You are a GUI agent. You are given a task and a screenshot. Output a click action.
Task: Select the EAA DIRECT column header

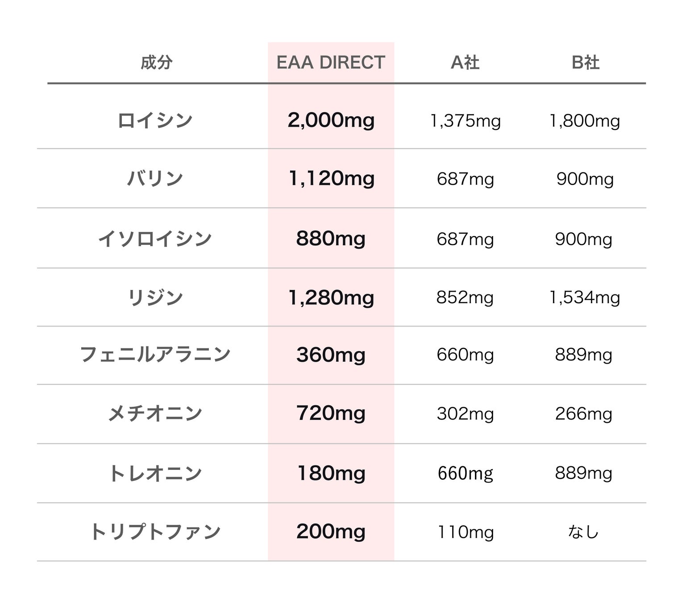pyautogui.click(x=331, y=63)
